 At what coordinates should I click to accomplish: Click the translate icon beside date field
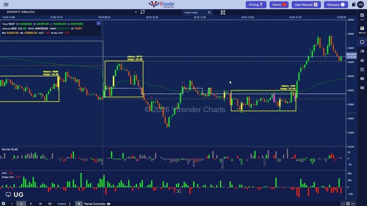pyautogui.click(x=223, y=12)
